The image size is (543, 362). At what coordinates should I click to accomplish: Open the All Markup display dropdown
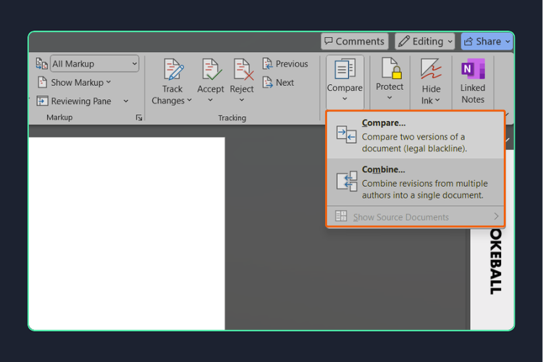94,64
